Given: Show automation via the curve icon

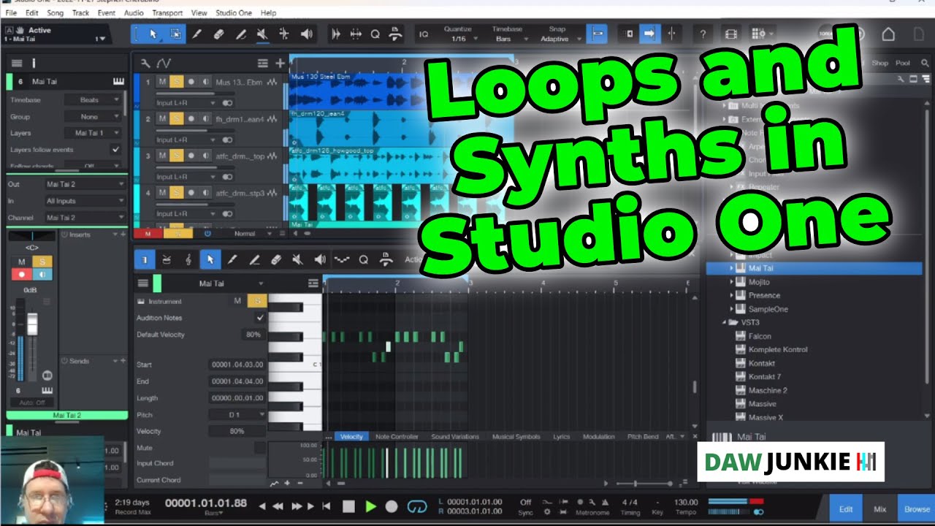Looking at the screenshot, I should click(x=164, y=64).
